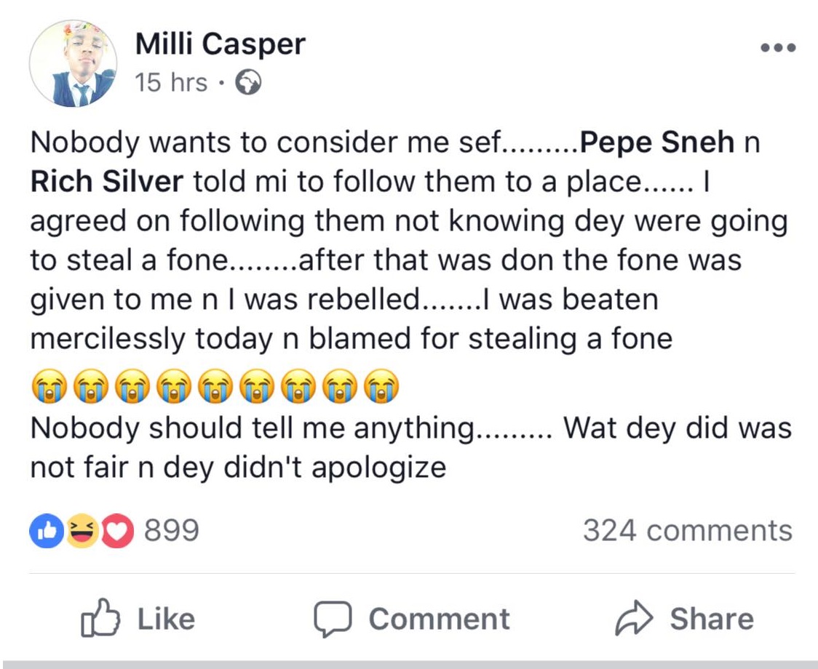Image resolution: width=818 pixels, height=669 pixels.
Task: Click the row of crying emojis
Action: coord(215,388)
